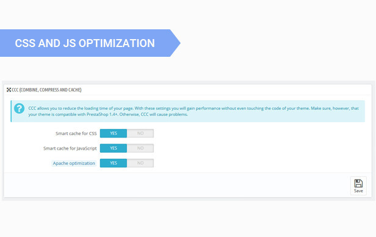Click the arrow tip of the blue banner
The width and height of the screenshot is (376, 237).
[x=176, y=43]
